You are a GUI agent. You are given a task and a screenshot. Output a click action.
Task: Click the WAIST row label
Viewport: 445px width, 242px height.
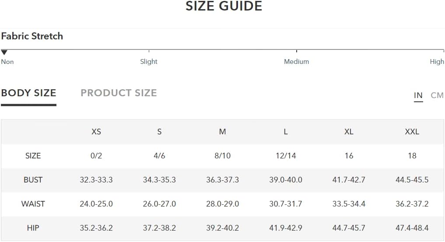pyautogui.click(x=33, y=204)
